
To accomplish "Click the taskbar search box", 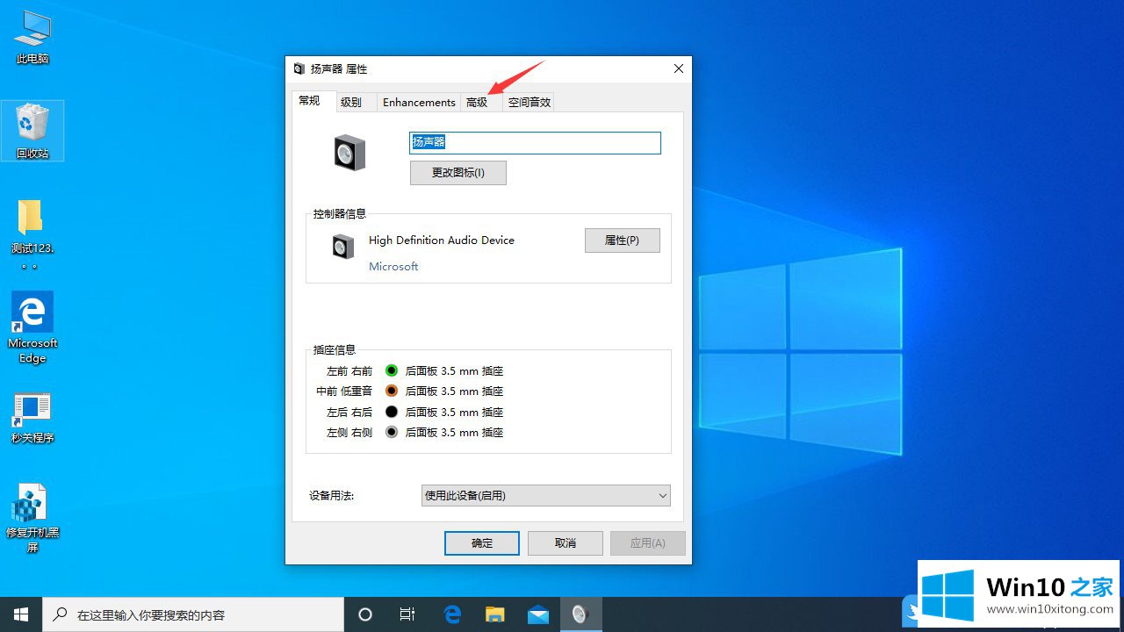I will [193, 614].
